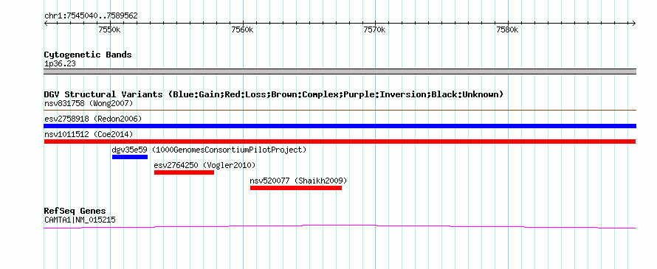Select the magenta CAMTA1 gene line
The width and height of the screenshot is (657, 269).
pyautogui.click(x=340, y=226)
